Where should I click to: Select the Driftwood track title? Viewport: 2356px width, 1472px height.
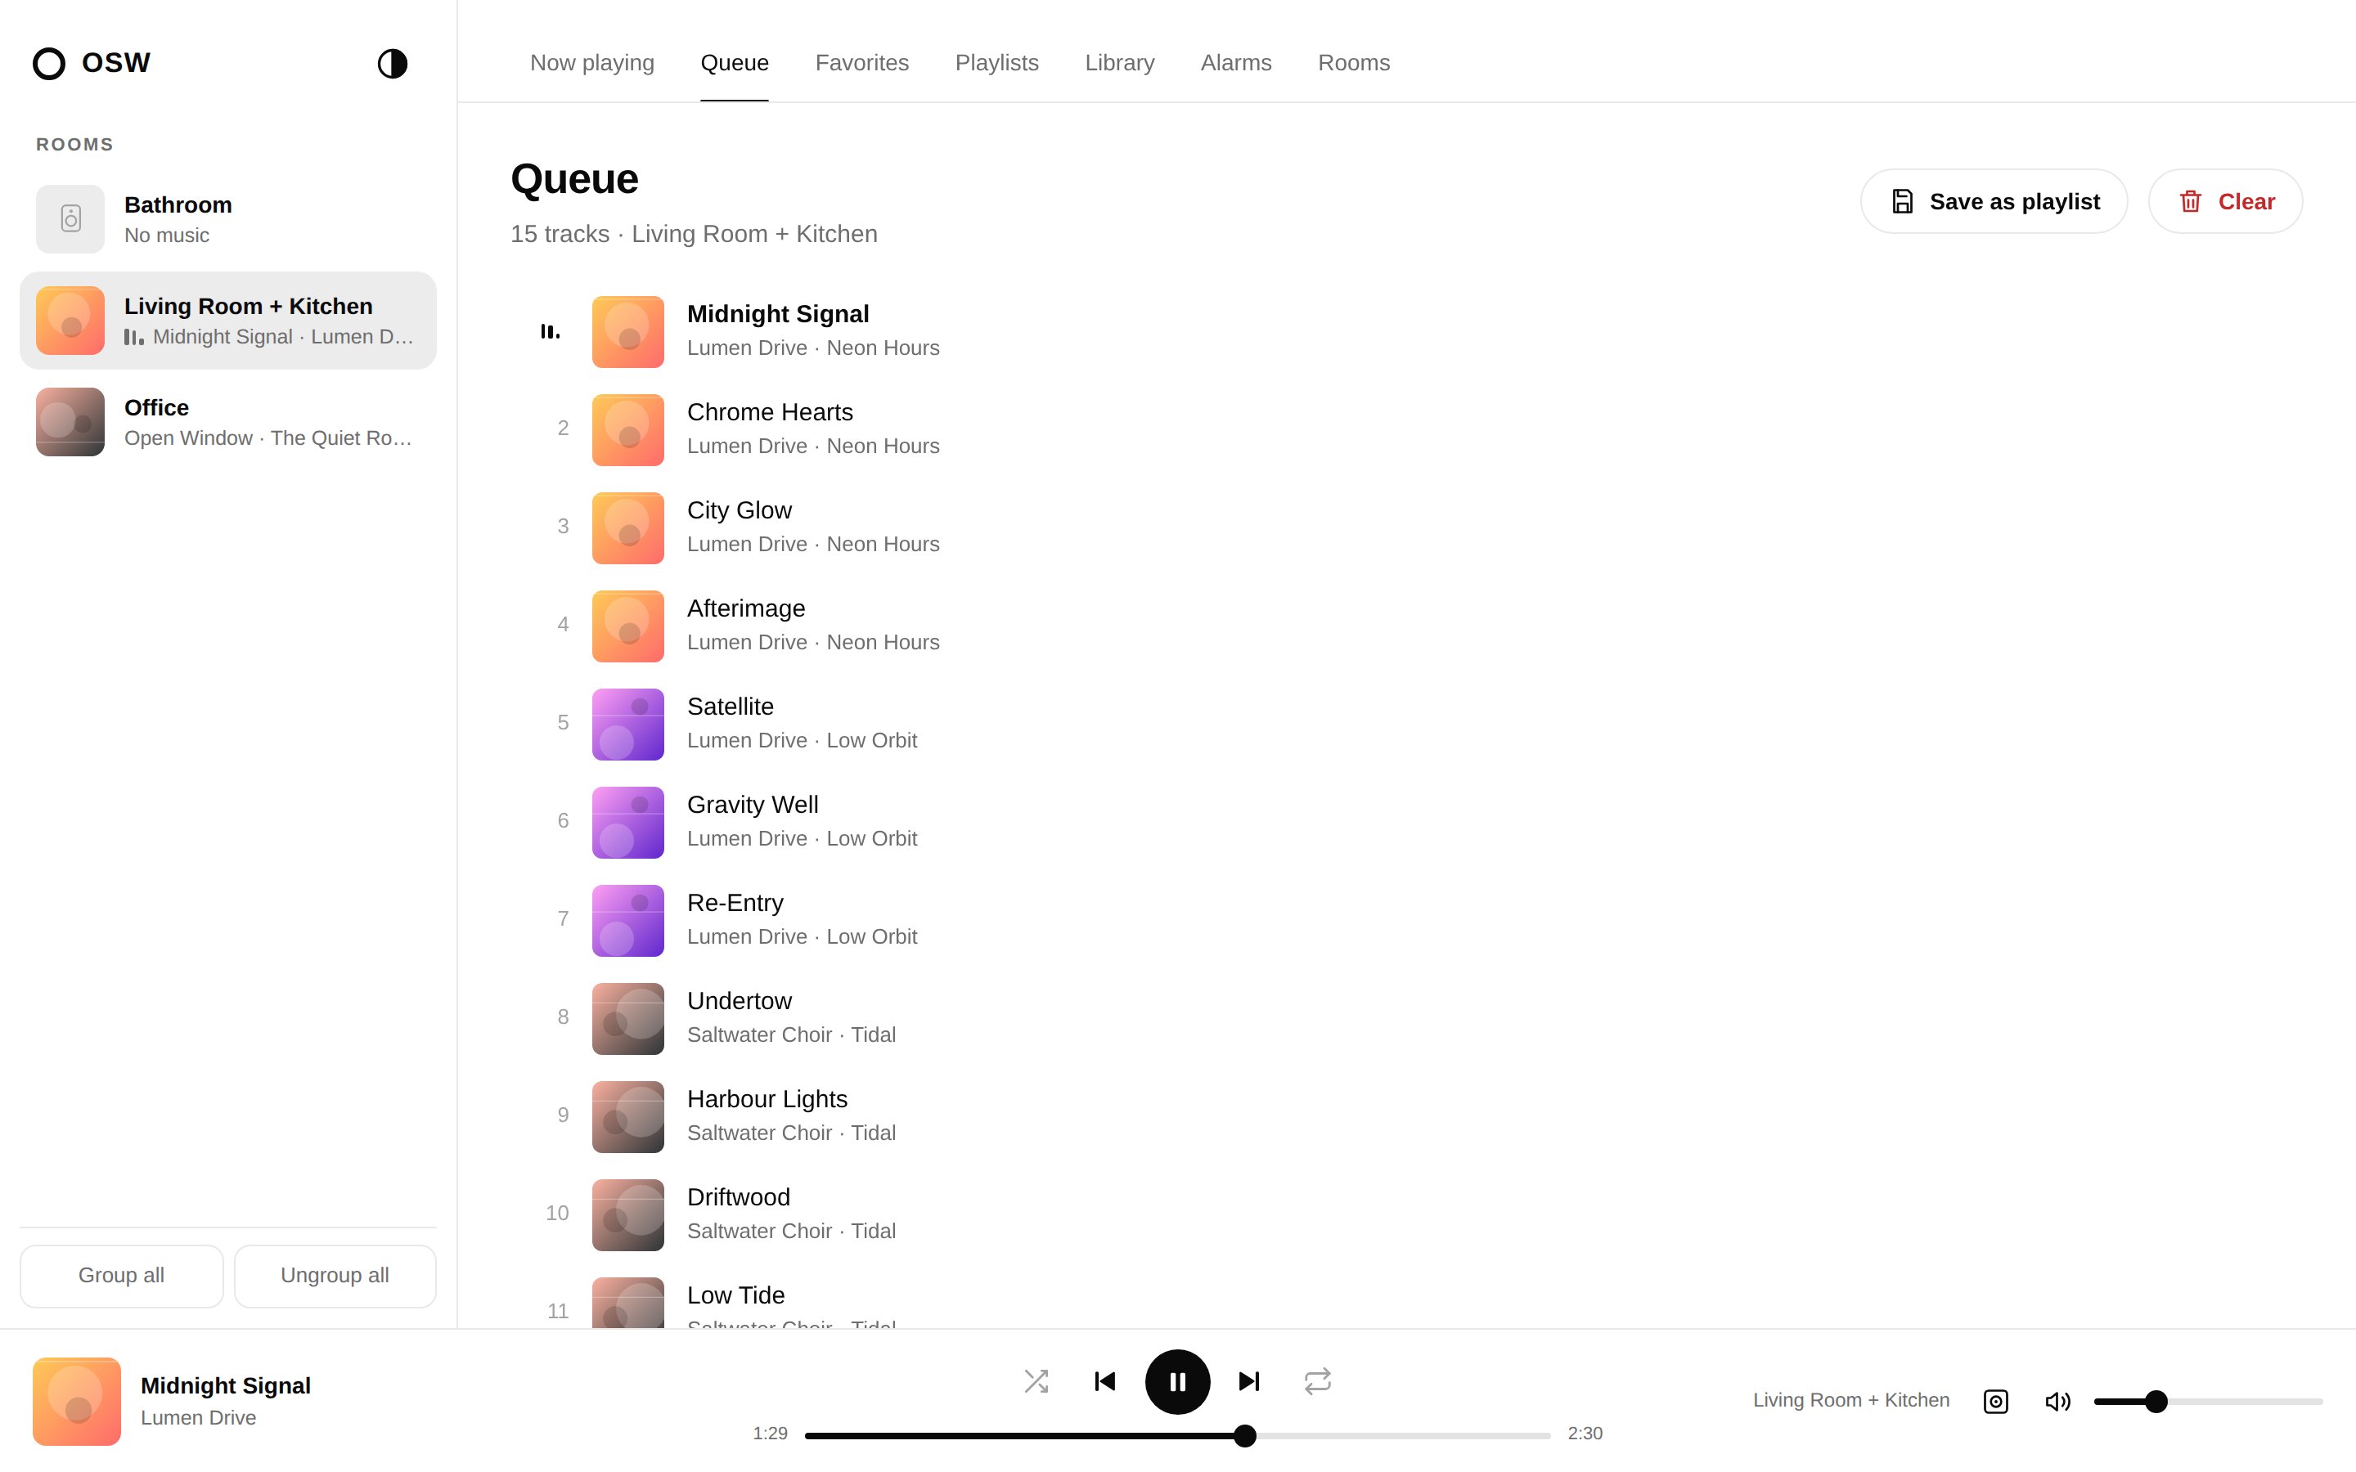pos(738,1197)
